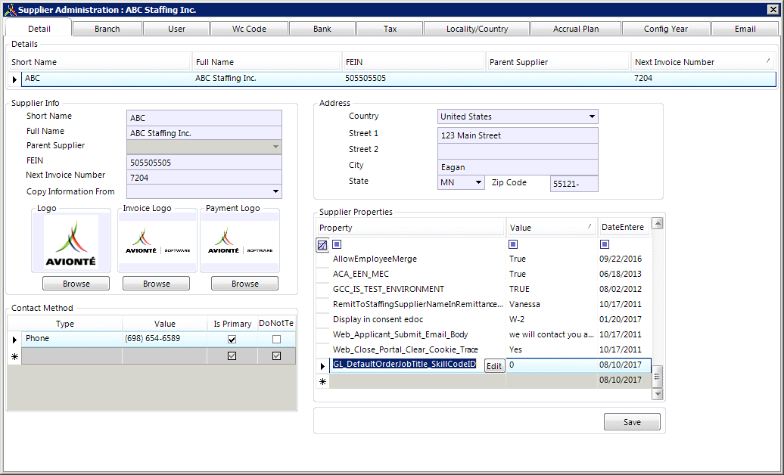784x475 pixels.
Task: Click the new-row asterisk in Contact Method grid
Action: [x=14, y=356]
